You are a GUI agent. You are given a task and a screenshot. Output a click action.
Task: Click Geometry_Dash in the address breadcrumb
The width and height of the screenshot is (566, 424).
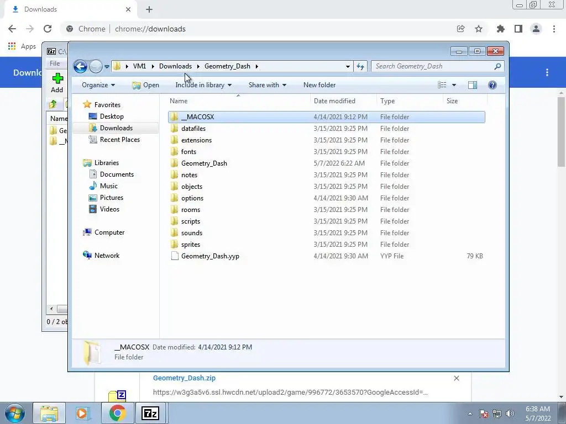(227, 66)
